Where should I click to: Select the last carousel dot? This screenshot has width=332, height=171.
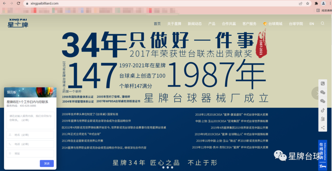click(172, 167)
